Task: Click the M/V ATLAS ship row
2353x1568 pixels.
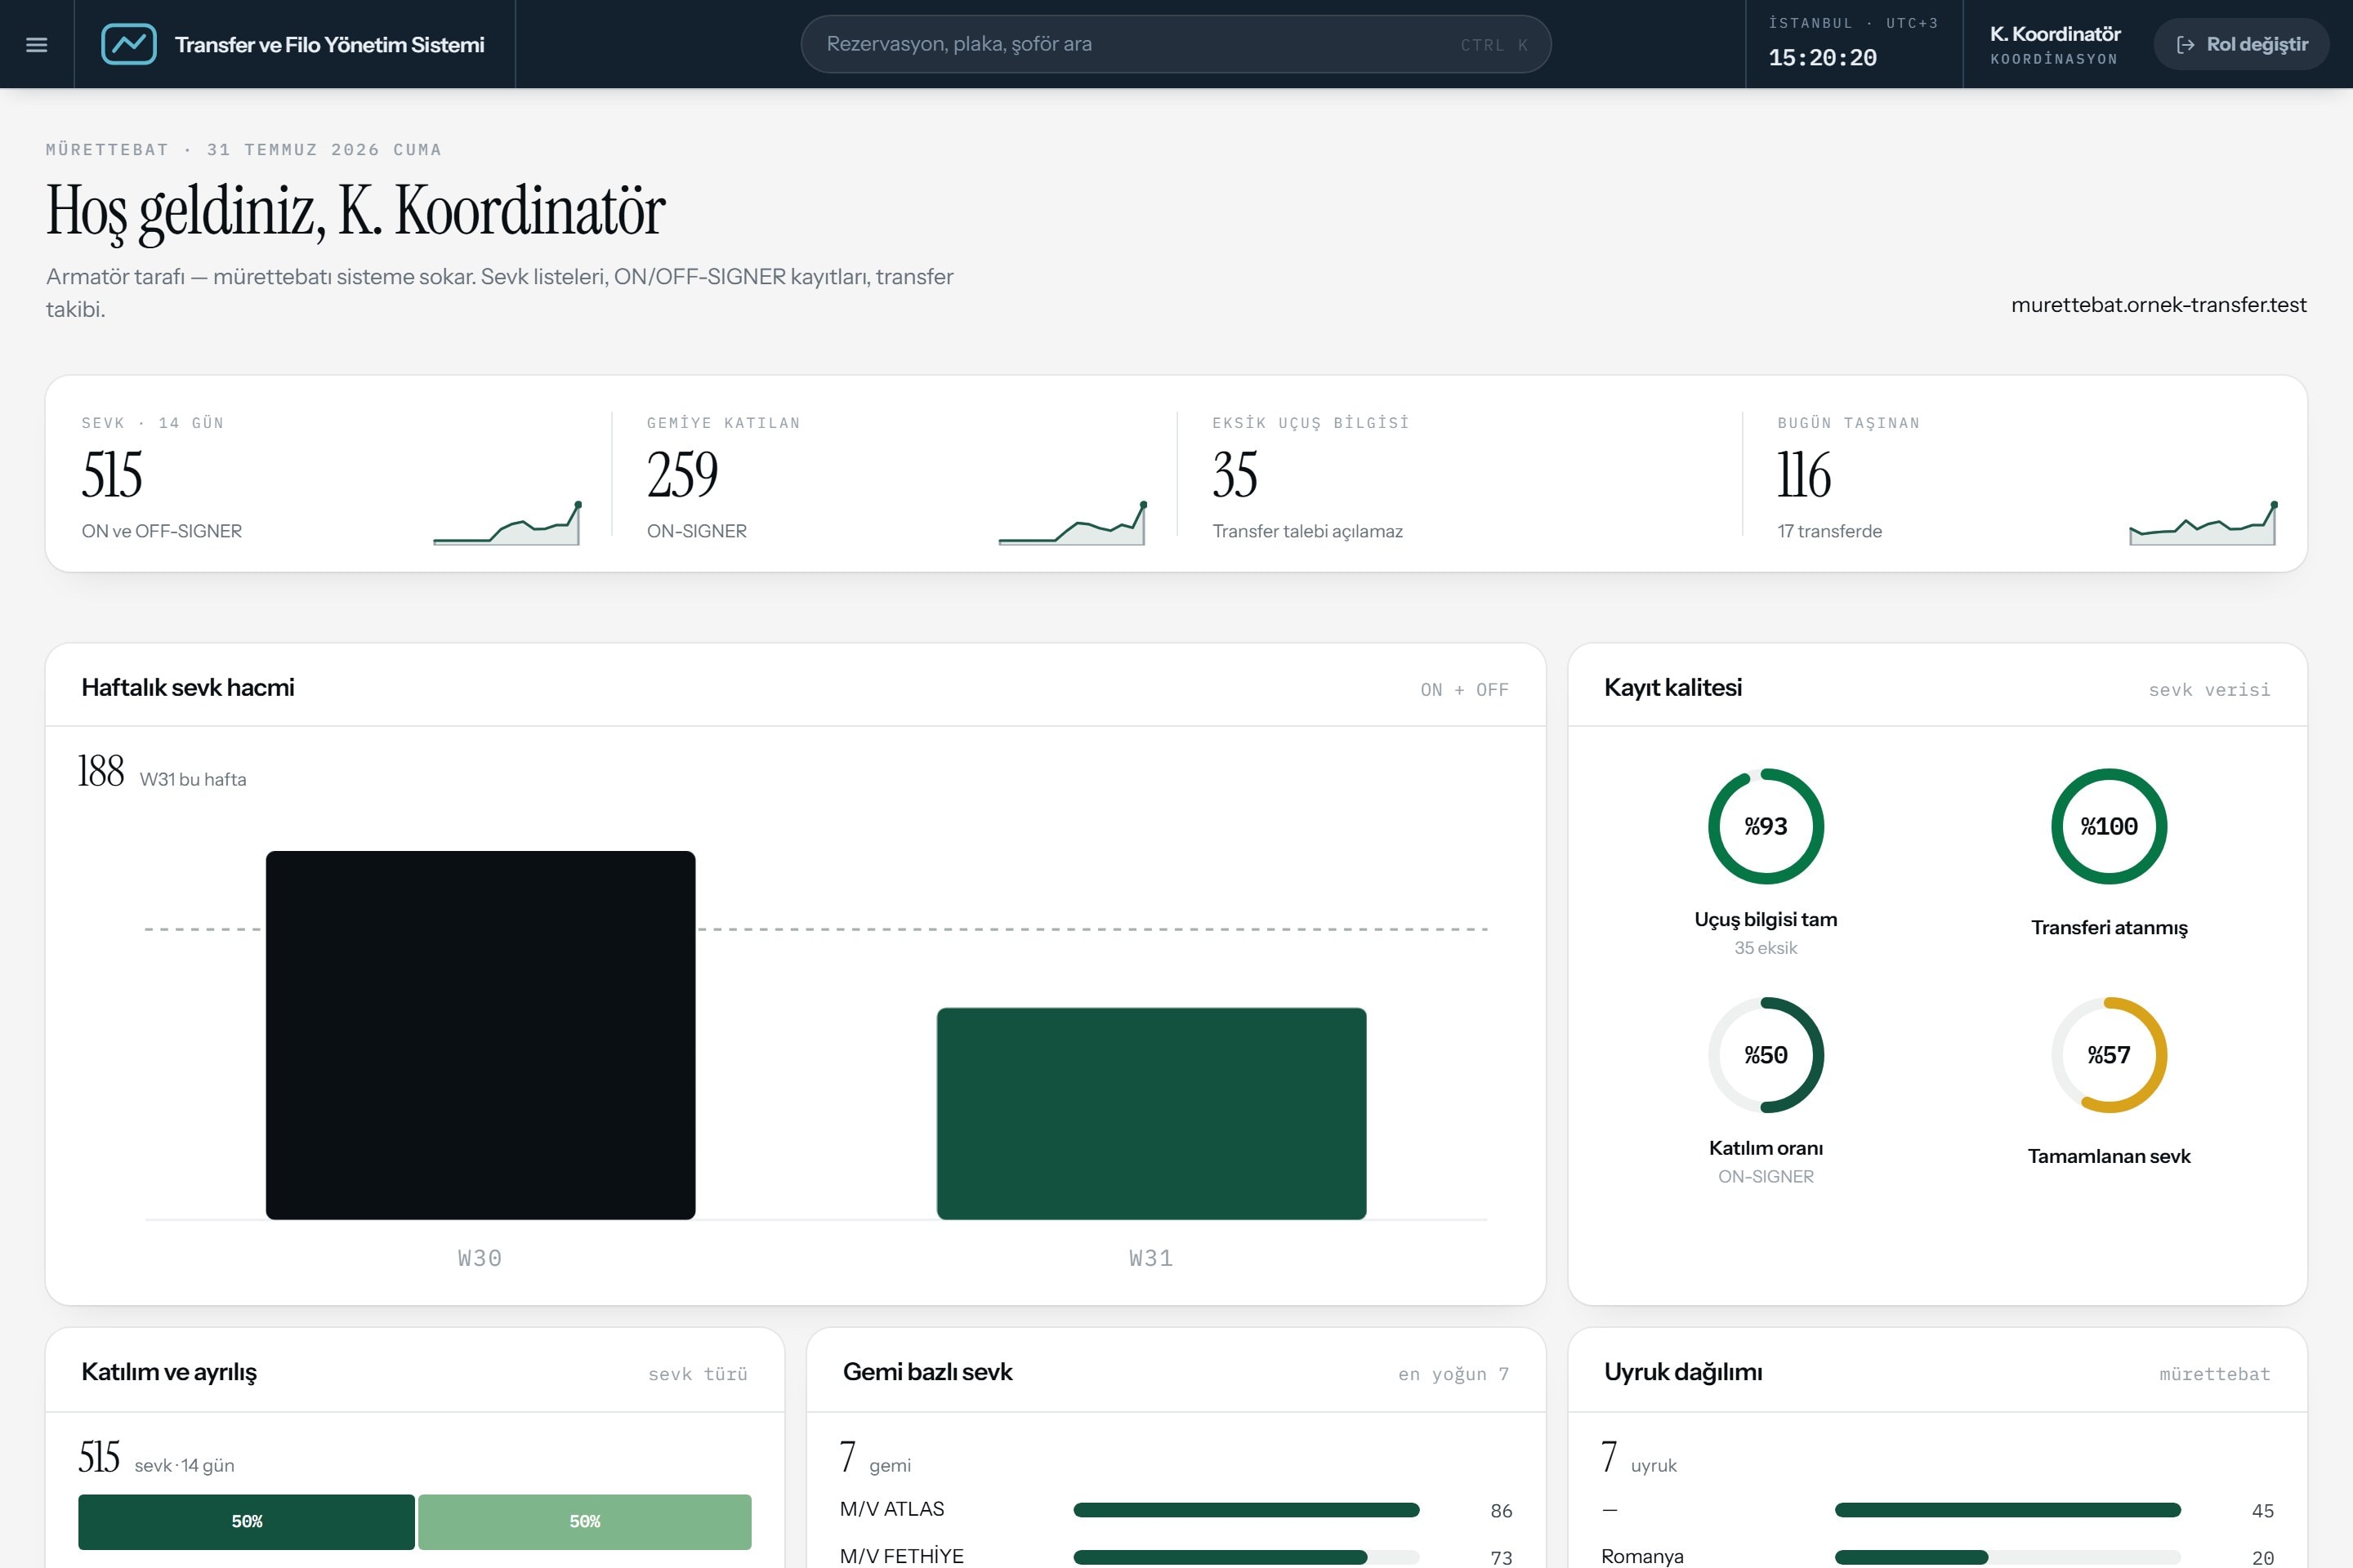Action: (1176, 1509)
